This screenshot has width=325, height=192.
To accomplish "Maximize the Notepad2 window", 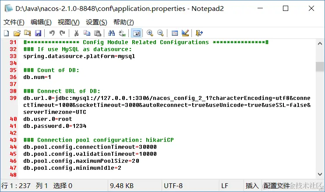I will pyautogui.click(x=286, y=8).
